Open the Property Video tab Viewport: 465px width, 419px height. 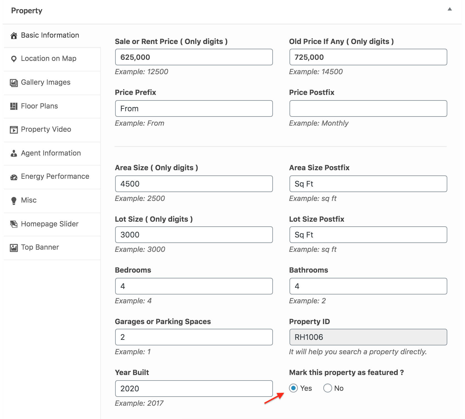tap(52, 130)
